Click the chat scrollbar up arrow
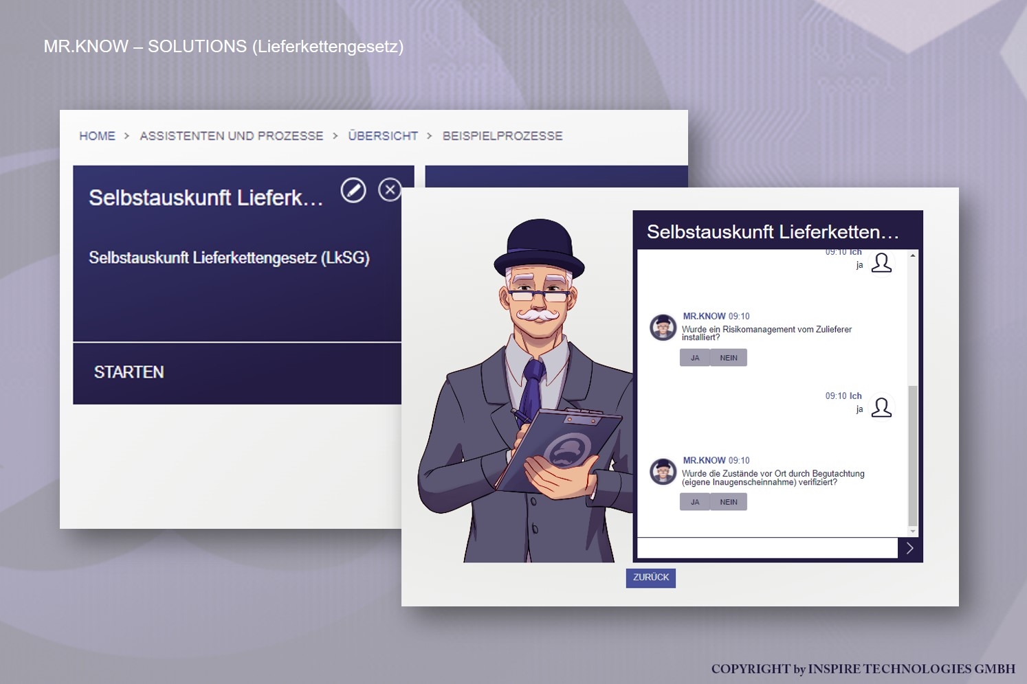This screenshot has width=1027, height=684. tap(913, 255)
